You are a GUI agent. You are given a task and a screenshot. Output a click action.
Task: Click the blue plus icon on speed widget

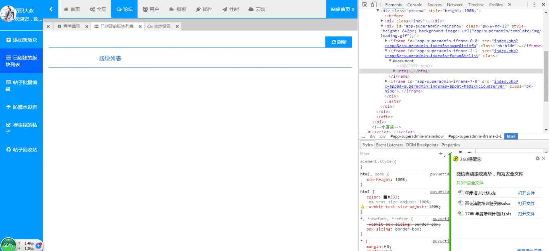39,245
